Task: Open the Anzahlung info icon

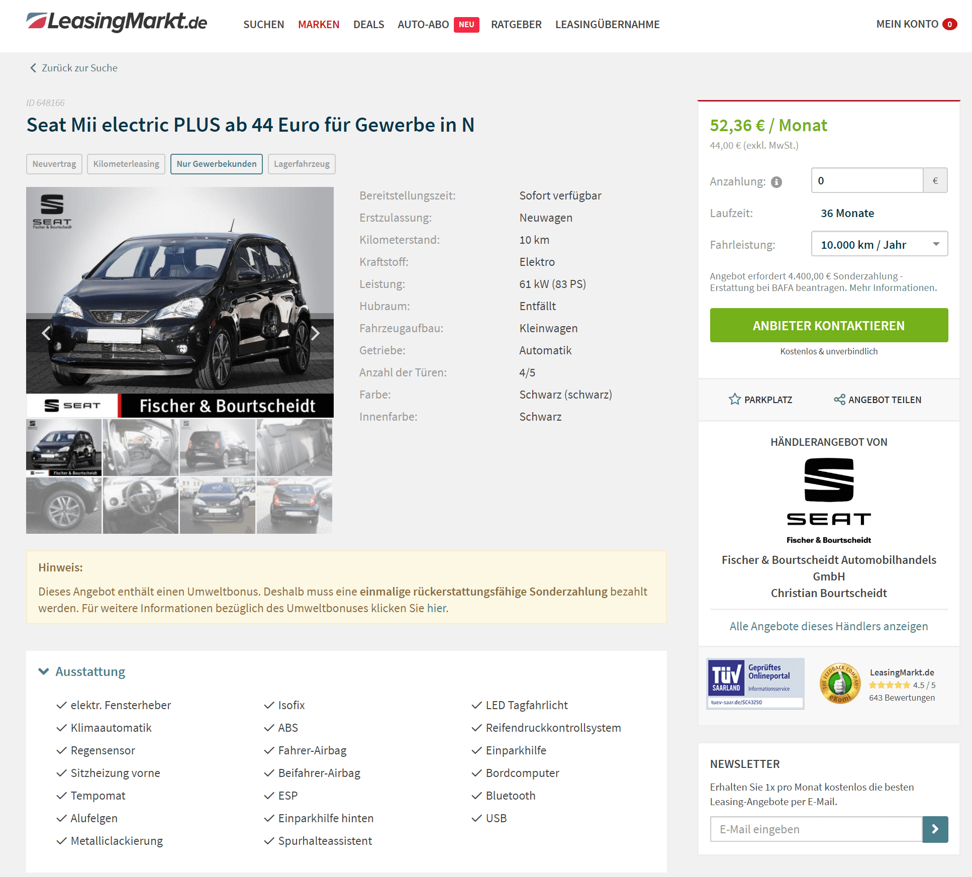Action: pyautogui.click(x=776, y=182)
